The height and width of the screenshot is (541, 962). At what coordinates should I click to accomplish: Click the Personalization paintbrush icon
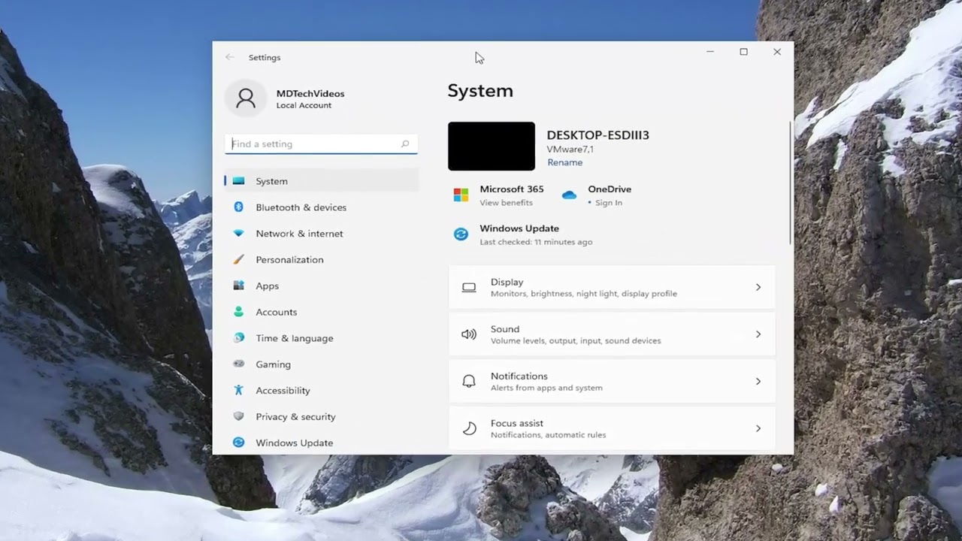click(238, 259)
